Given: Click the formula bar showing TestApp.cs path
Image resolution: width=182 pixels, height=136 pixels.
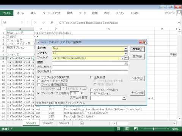Looking at the screenshot, I should coord(118,23).
